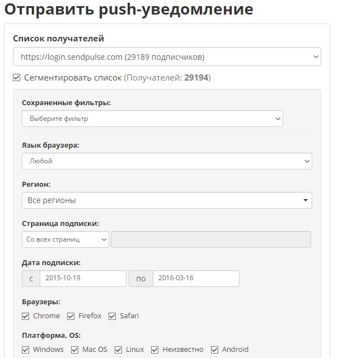Open the Список получателей dropdown
Screen dimensions: 338x358
coord(167,57)
